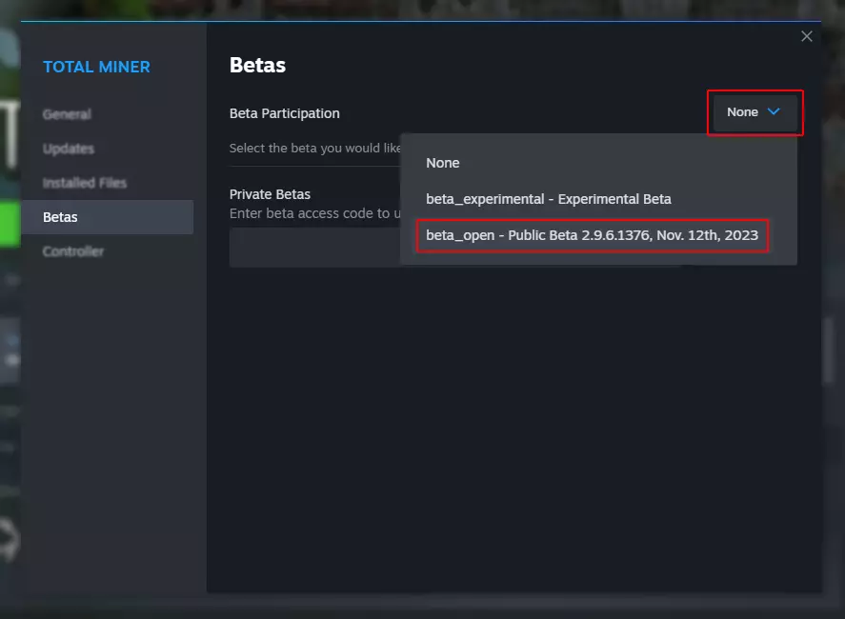Click the private beta access code field
This screenshot has width=845, height=619.
[x=314, y=248]
